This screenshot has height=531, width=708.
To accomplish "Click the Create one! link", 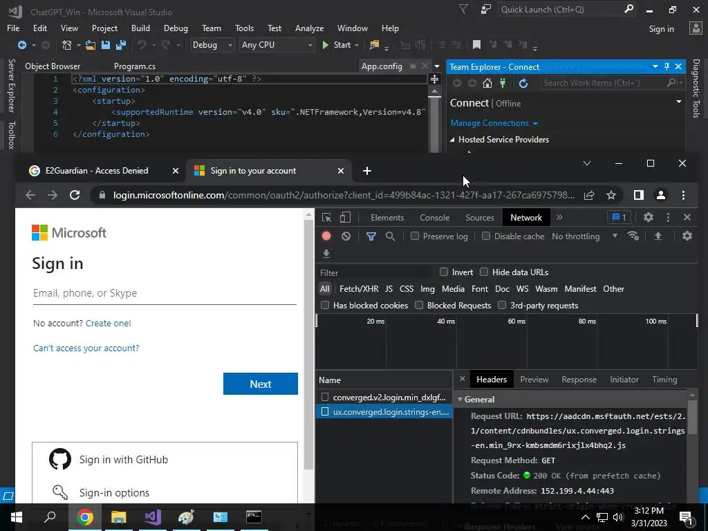I will coord(109,324).
